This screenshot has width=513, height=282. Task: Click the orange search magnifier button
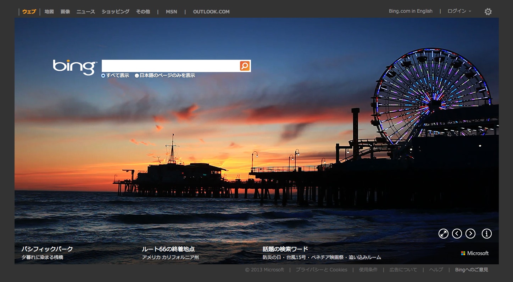pos(245,66)
